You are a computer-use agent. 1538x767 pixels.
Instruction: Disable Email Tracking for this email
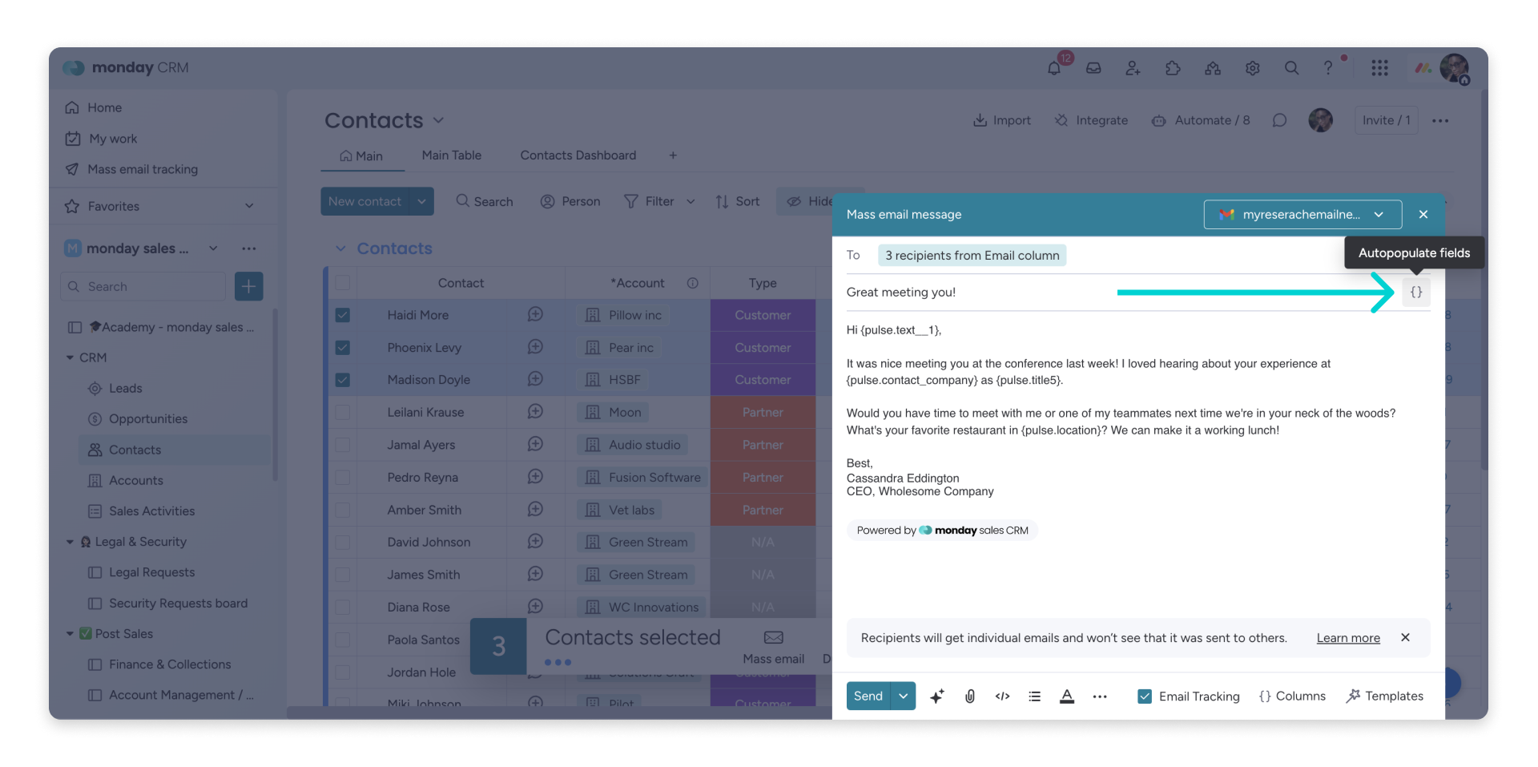coord(1145,696)
